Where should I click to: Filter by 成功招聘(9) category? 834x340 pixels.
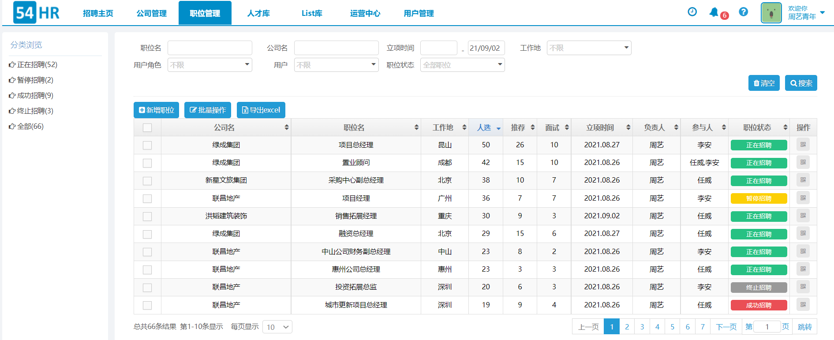(31, 95)
